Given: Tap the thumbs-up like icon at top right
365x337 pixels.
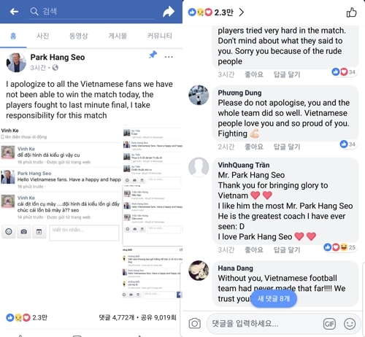Looking at the screenshot, I should 351,12.
